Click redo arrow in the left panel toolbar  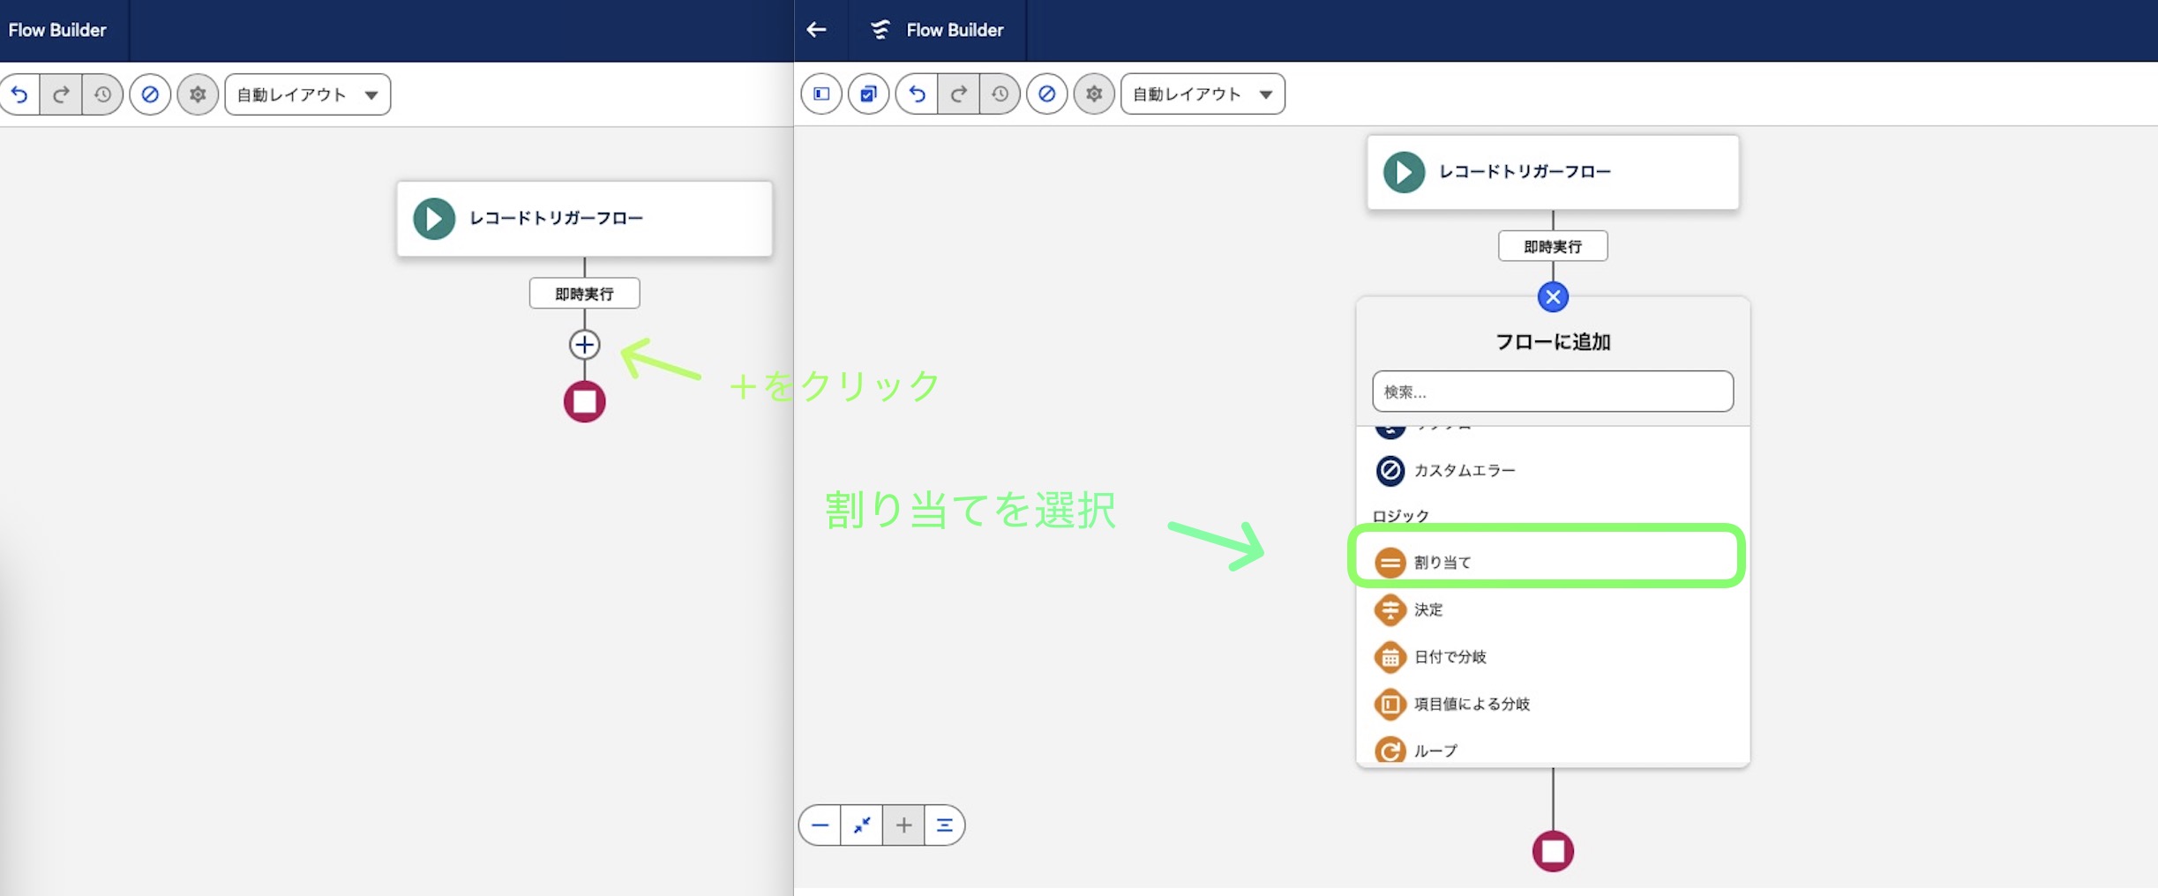[x=61, y=94]
